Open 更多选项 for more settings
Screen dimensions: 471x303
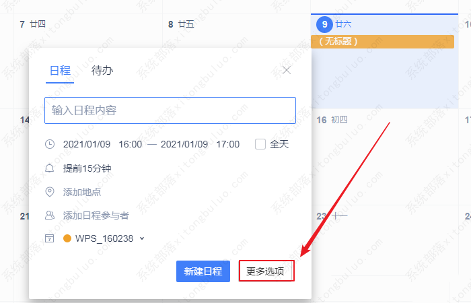pyautogui.click(x=266, y=271)
